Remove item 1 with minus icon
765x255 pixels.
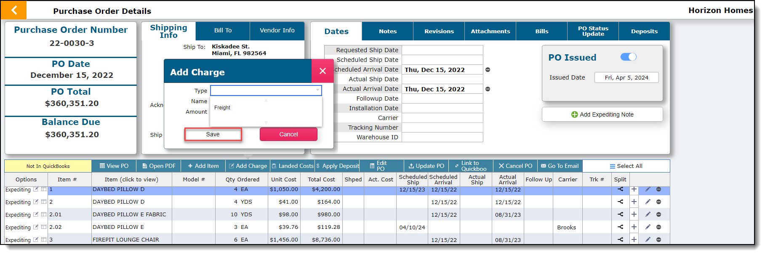658,189
